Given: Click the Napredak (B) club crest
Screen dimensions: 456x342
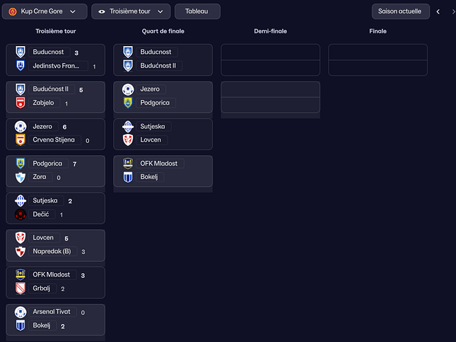Looking at the screenshot, I should coord(20,251).
